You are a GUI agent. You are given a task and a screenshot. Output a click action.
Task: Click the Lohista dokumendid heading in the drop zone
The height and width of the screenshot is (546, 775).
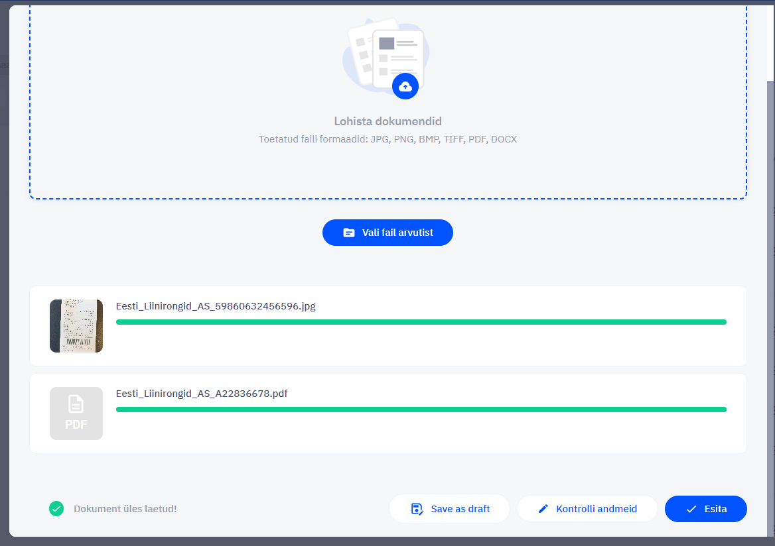click(388, 121)
